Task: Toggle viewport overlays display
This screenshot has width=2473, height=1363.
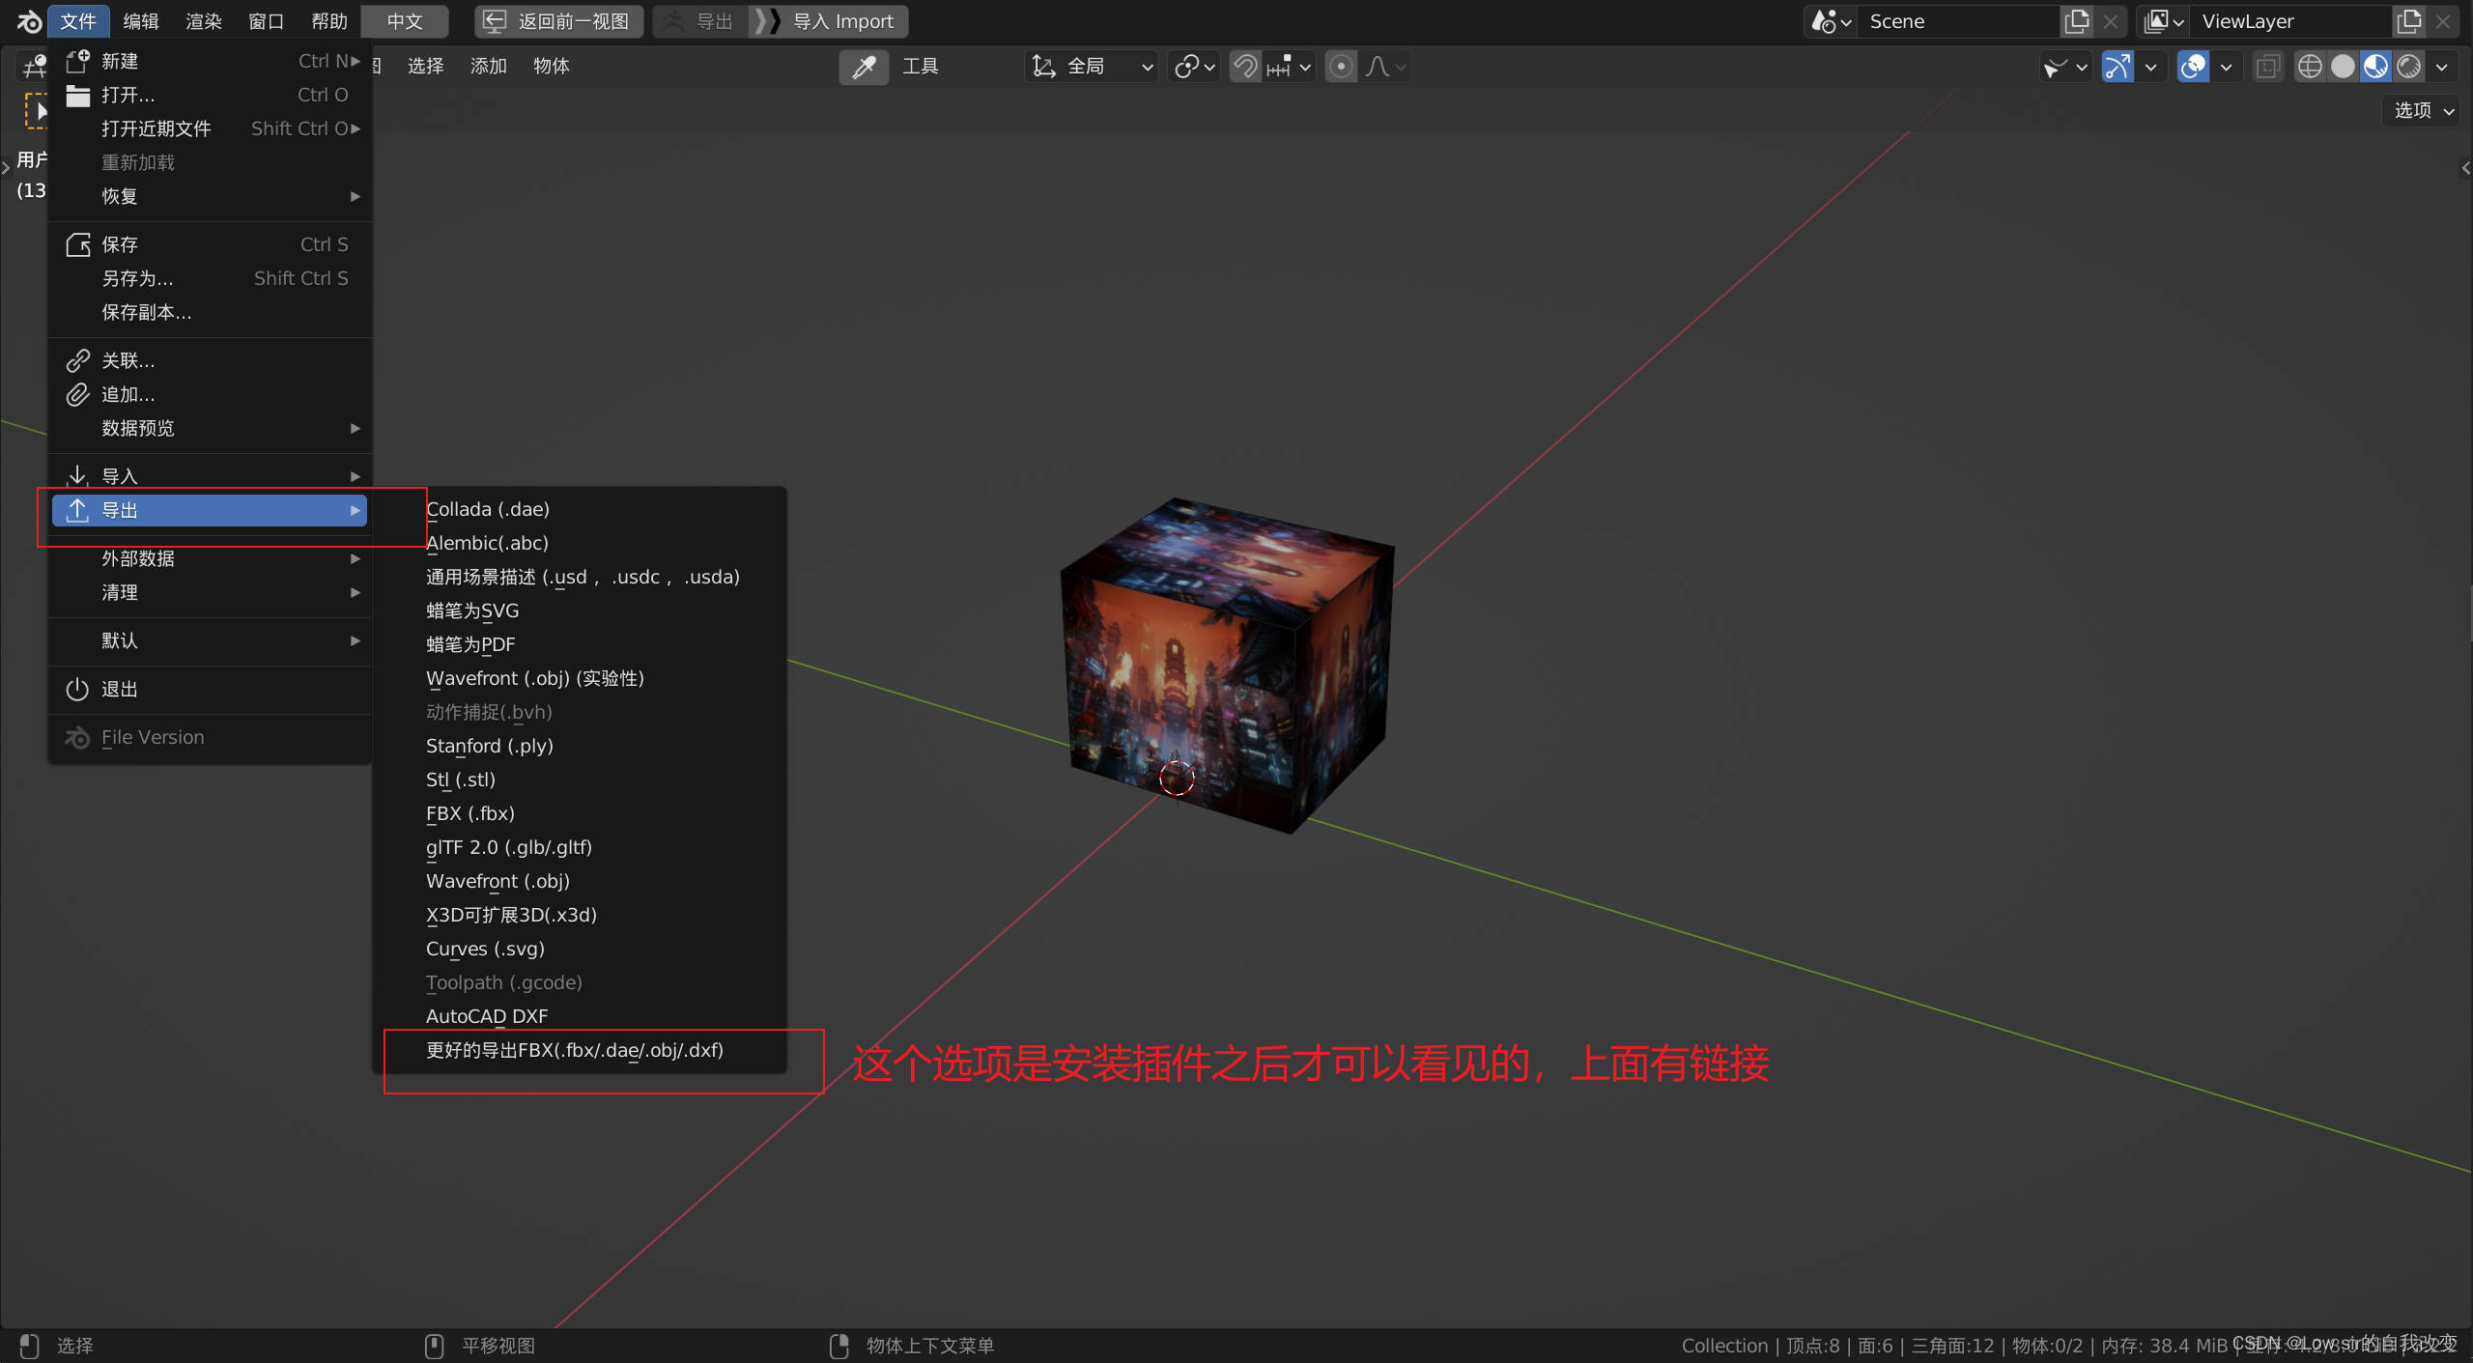Action: click(x=2193, y=67)
